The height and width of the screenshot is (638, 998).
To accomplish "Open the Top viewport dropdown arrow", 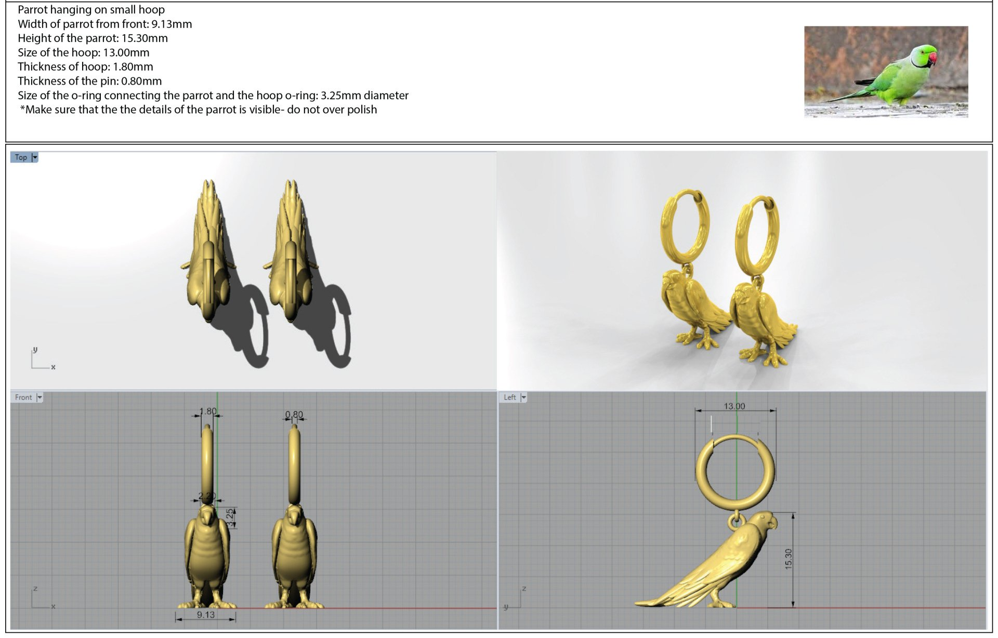I will click(35, 157).
